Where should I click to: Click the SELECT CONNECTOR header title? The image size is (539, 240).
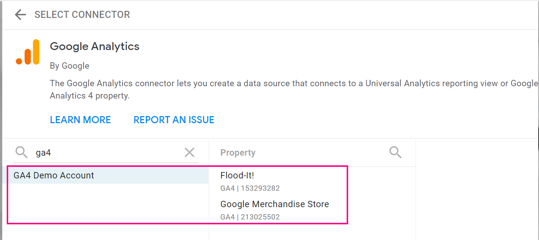[x=82, y=15]
